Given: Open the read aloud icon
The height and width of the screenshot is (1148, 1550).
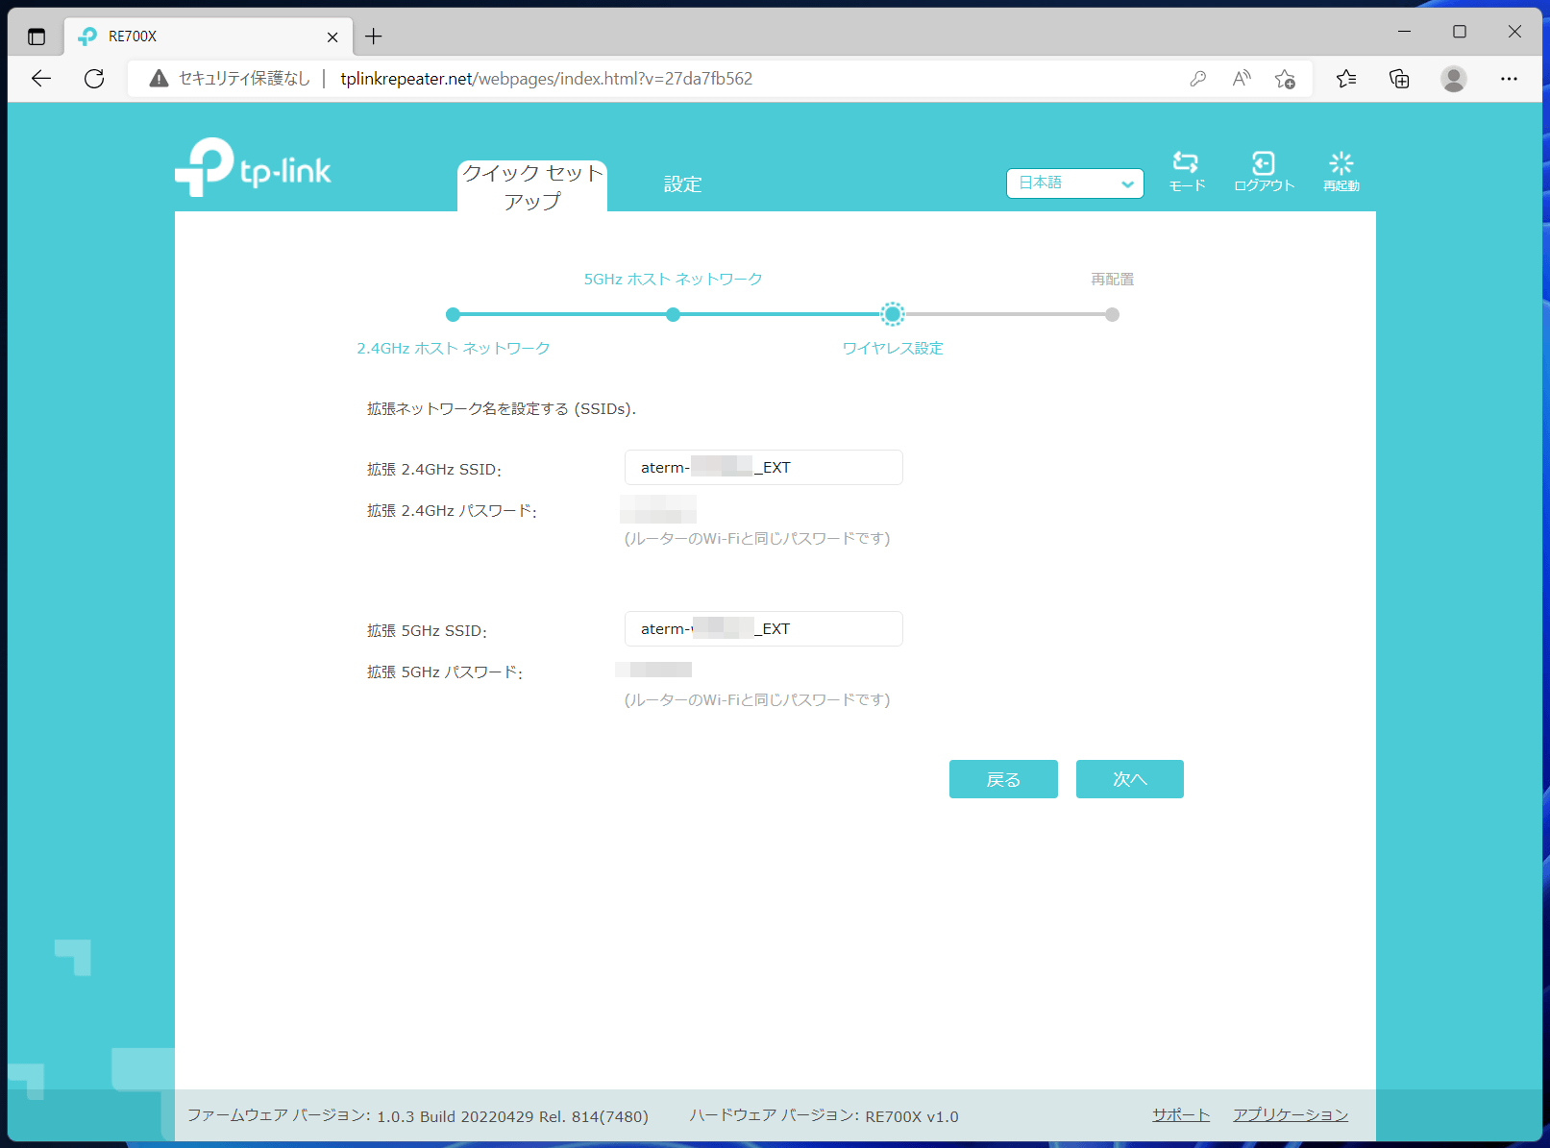Looking at the screenshot, I should (1242, 79).
